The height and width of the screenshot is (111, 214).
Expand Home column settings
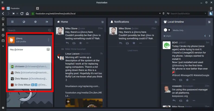102,22
